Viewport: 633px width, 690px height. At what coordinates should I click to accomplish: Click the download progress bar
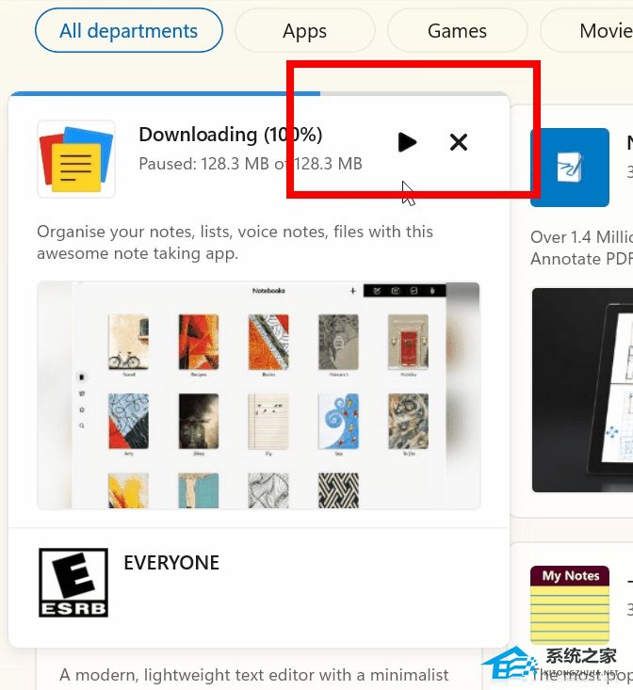point(259,93)
